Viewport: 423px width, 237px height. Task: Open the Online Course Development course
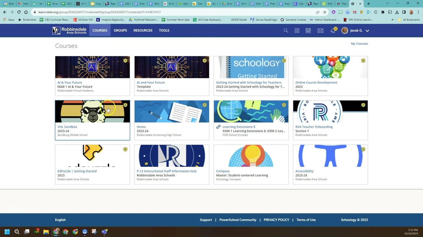pos(316,83)
